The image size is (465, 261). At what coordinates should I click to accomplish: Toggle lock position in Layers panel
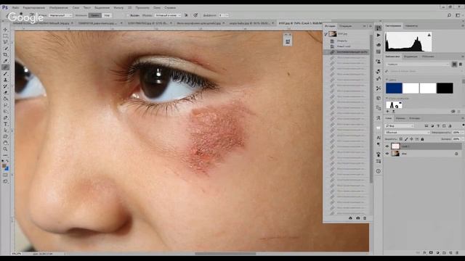411,138
